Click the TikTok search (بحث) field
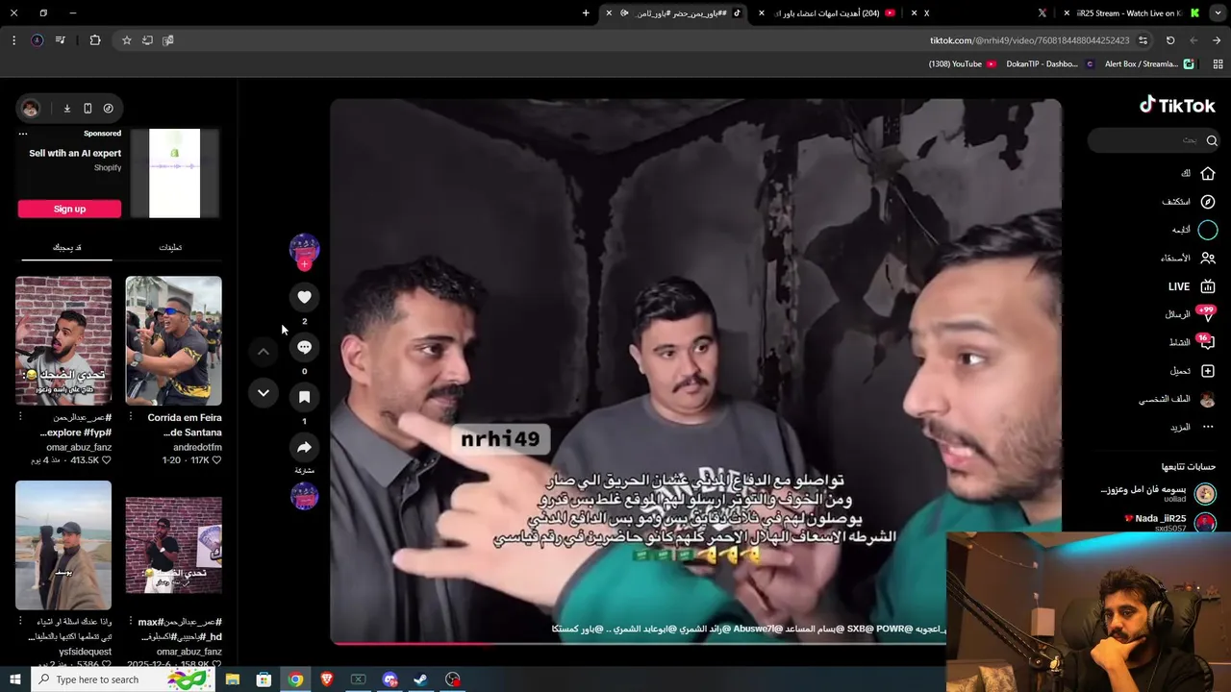1231x692 pixels. click(x=1154, y=140)
